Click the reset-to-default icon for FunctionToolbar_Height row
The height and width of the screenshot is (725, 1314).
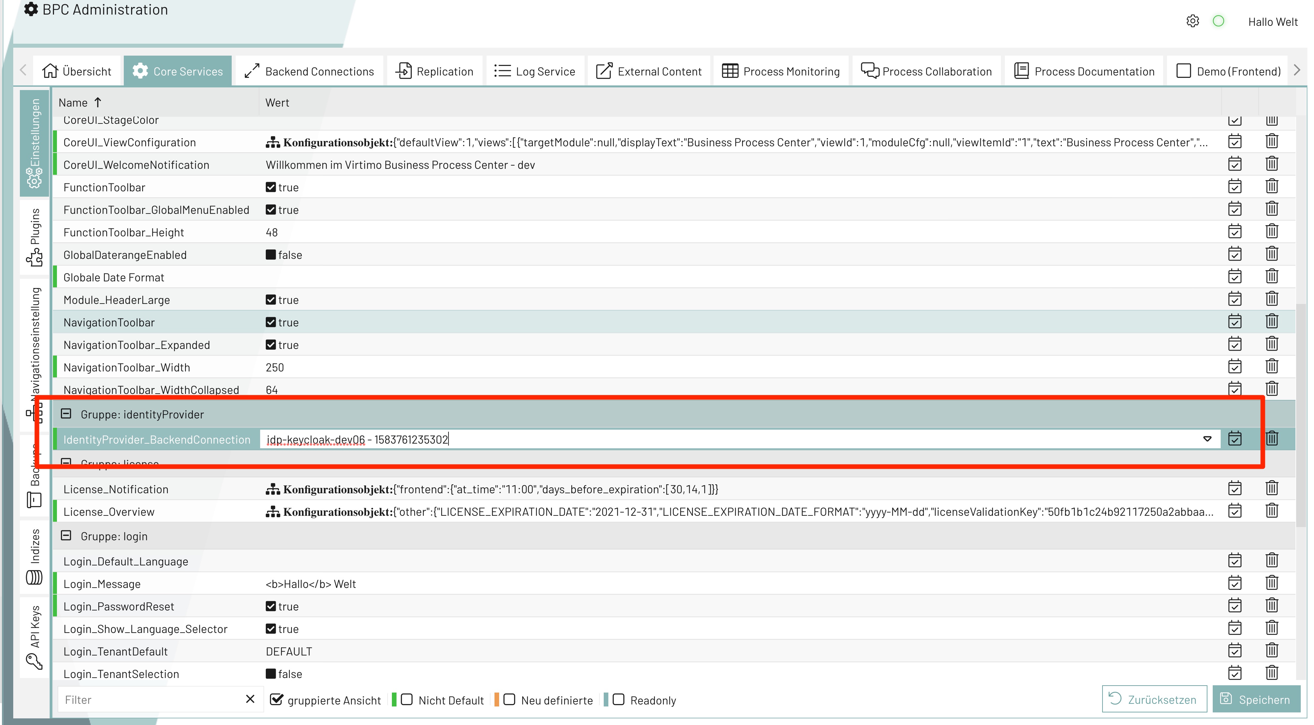click(x=1235, y=232)
